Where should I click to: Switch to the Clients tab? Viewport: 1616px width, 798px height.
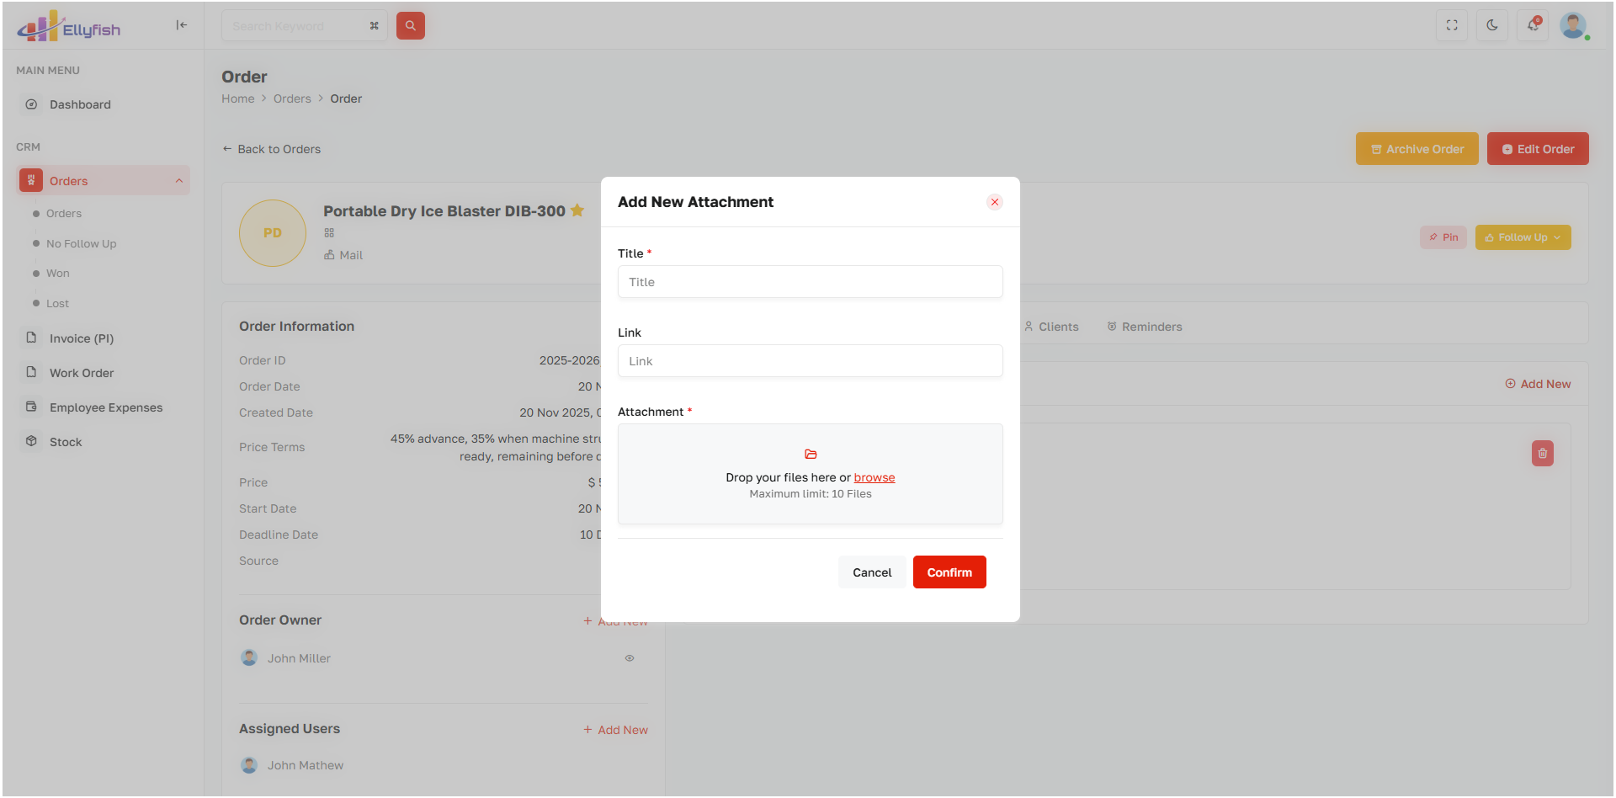pos(1051,327)
